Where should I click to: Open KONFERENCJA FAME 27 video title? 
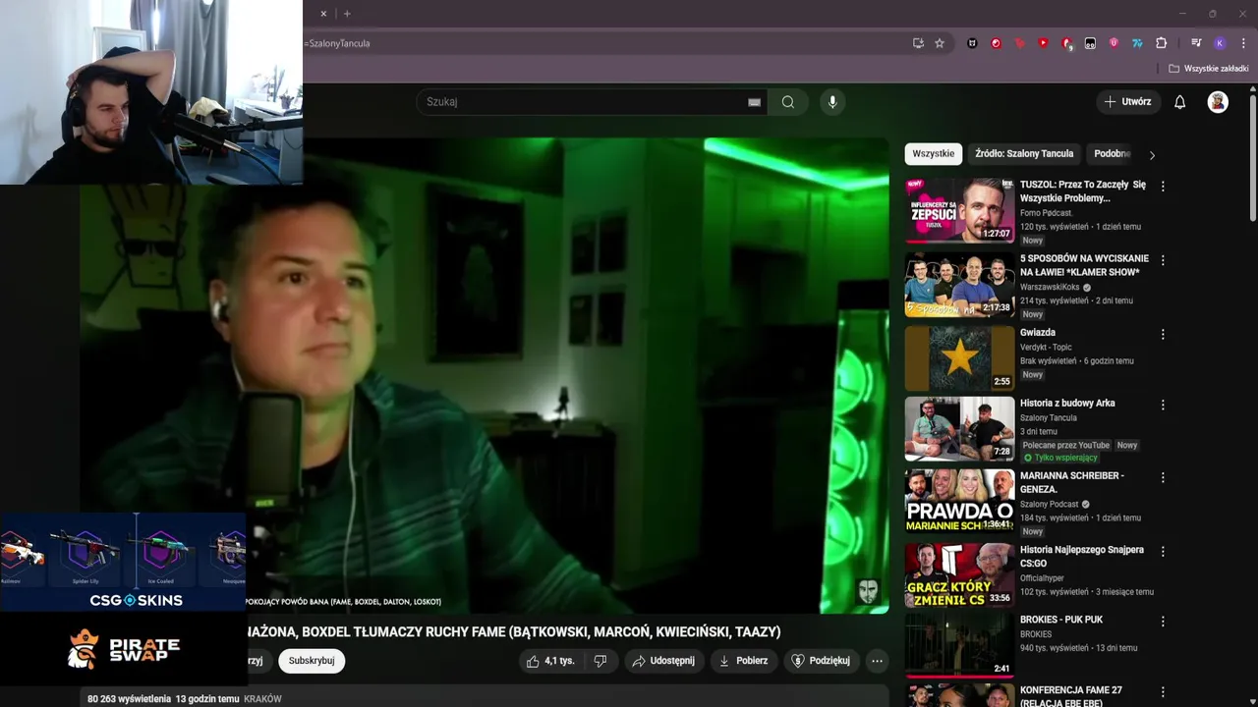click(x=1072, y=696)
